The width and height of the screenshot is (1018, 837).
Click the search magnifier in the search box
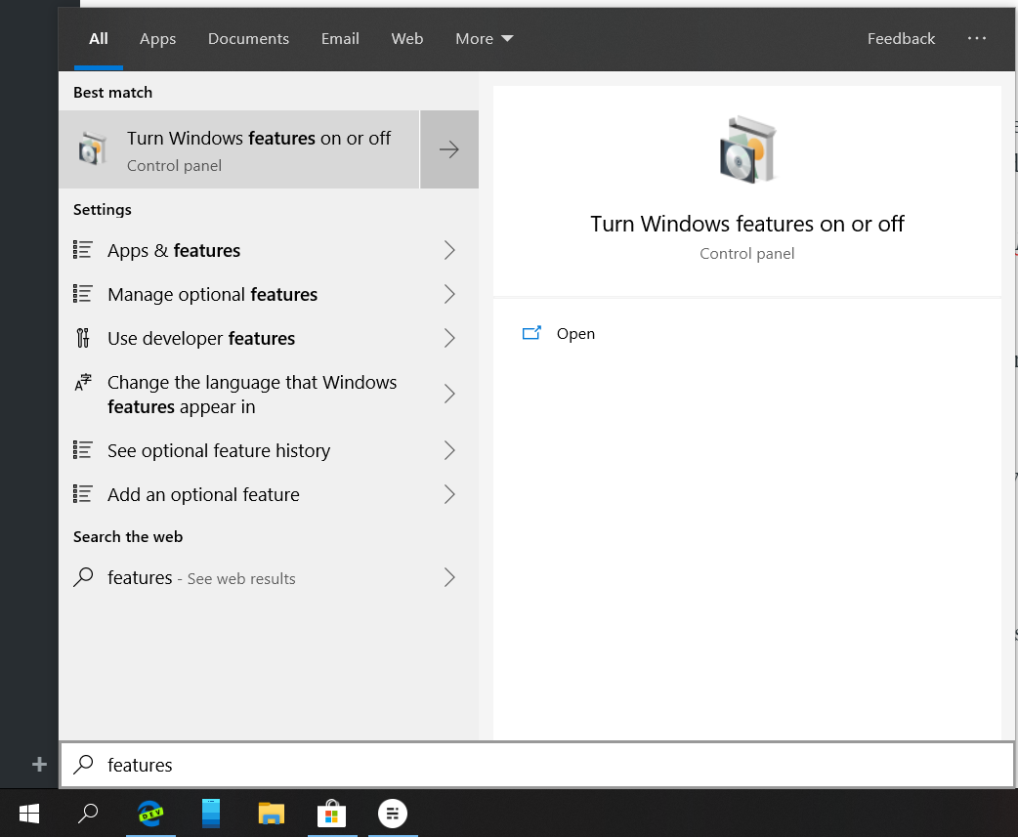coord(83,765)
